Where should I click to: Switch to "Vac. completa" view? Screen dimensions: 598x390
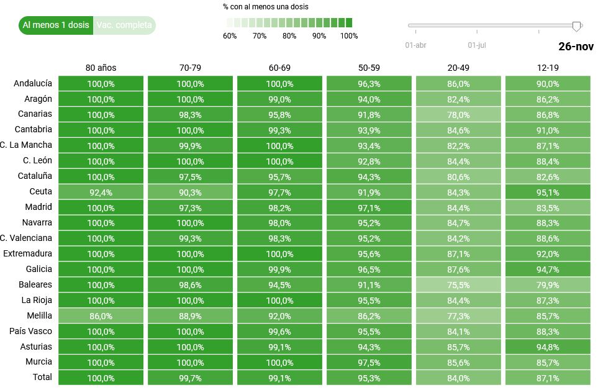pos(124,25)
